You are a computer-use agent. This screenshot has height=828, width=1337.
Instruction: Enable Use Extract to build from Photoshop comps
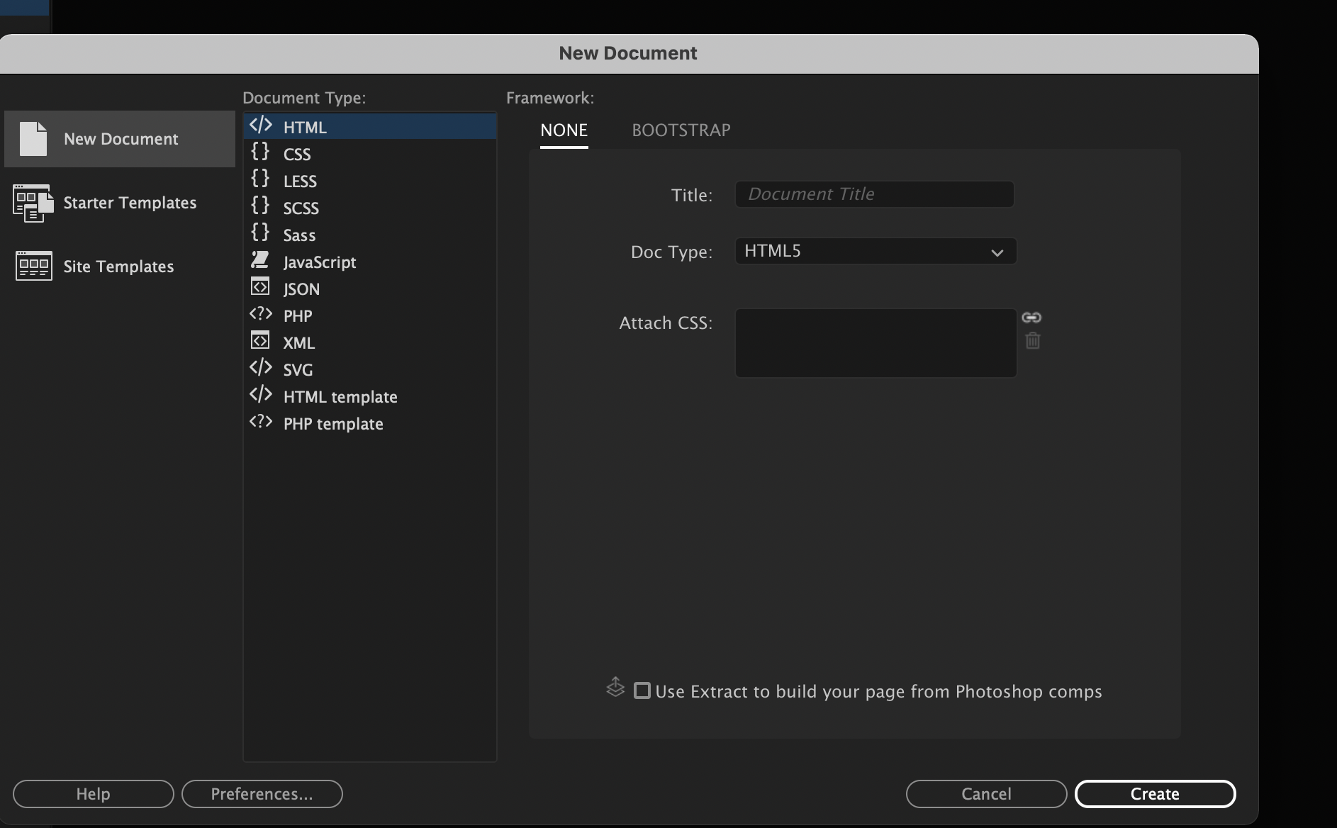pos(642,690)
